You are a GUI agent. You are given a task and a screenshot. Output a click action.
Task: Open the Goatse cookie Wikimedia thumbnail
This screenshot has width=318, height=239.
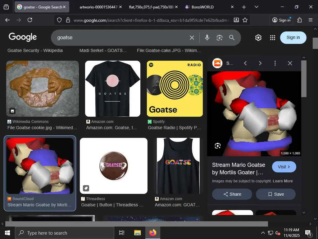(43, 89)
